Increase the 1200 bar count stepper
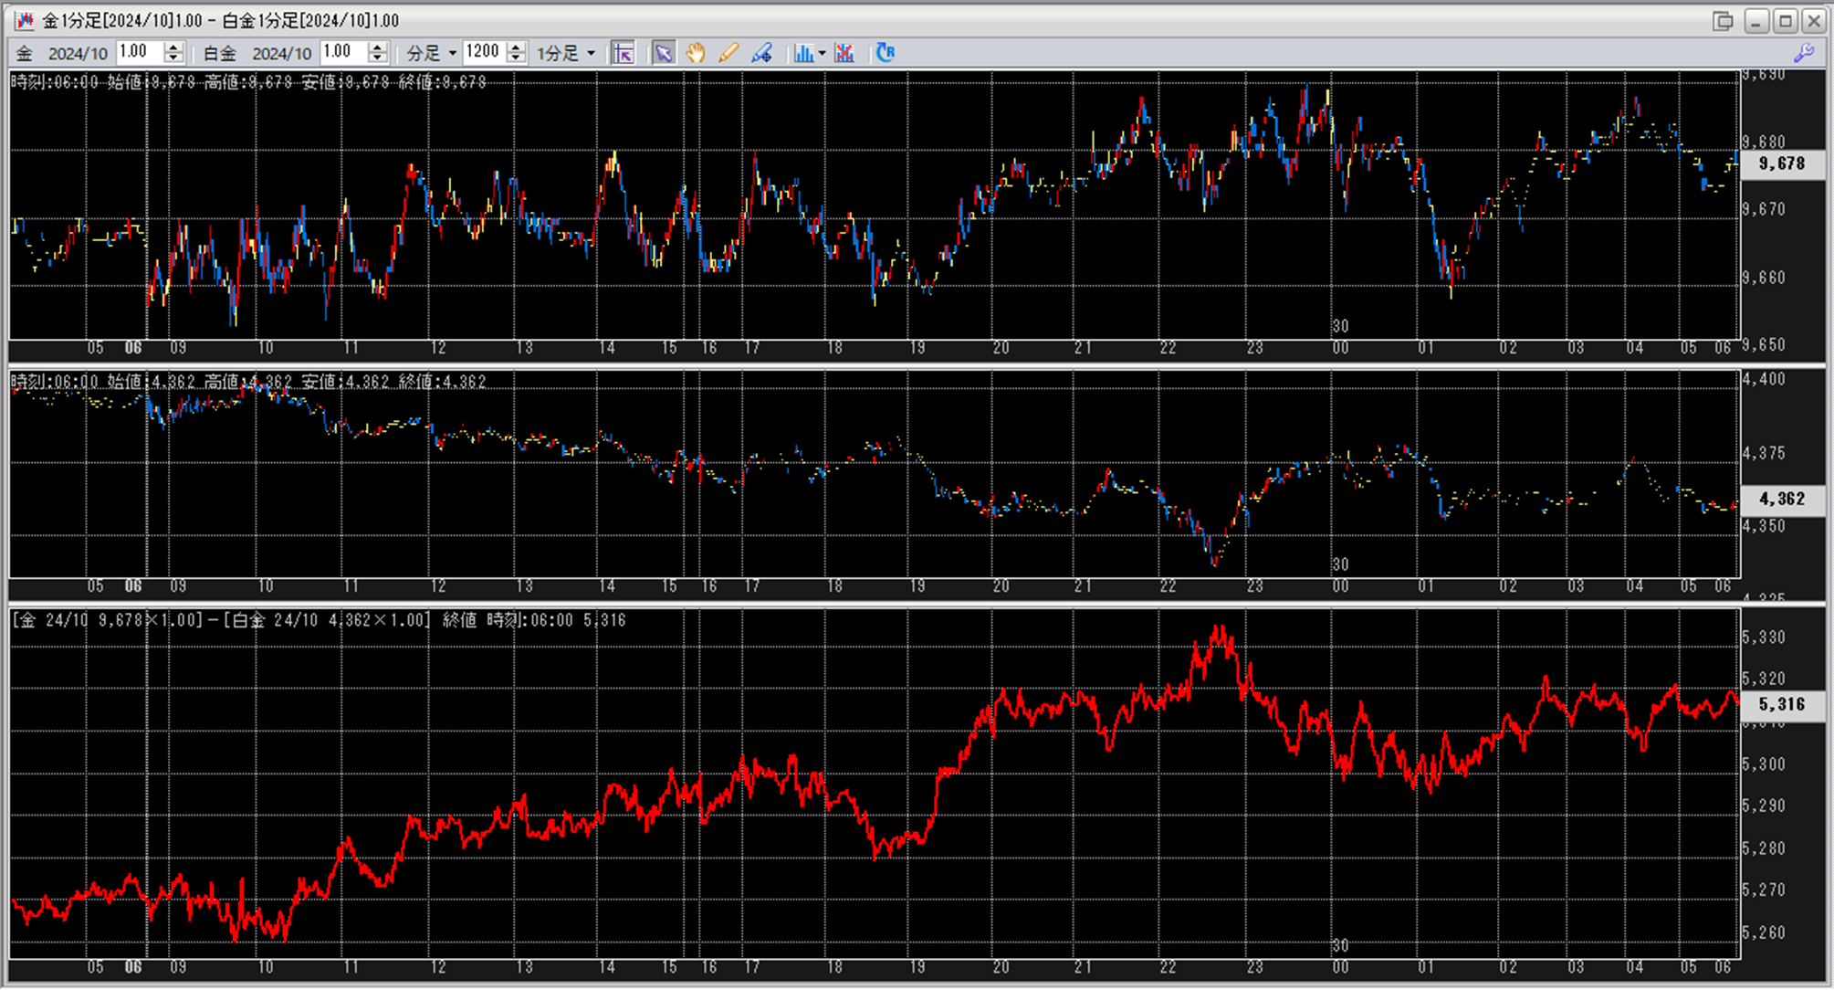The height and width of the screenshot is (990, 1834). point(517,47)
